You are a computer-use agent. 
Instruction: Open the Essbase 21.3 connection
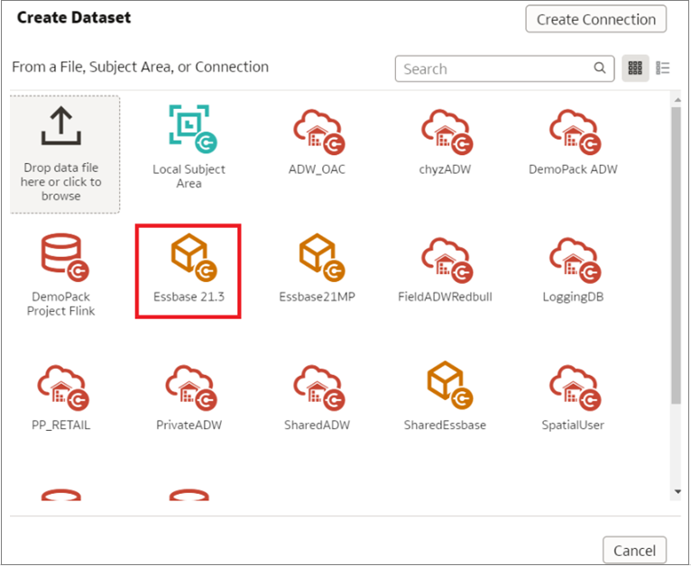coord(189,259)
